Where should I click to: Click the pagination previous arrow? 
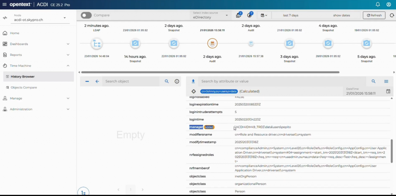[118, 189]
